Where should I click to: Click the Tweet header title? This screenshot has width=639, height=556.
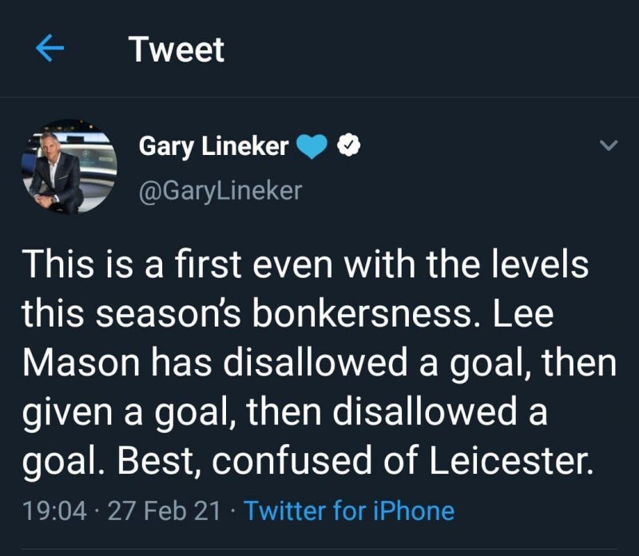point(177,50)
